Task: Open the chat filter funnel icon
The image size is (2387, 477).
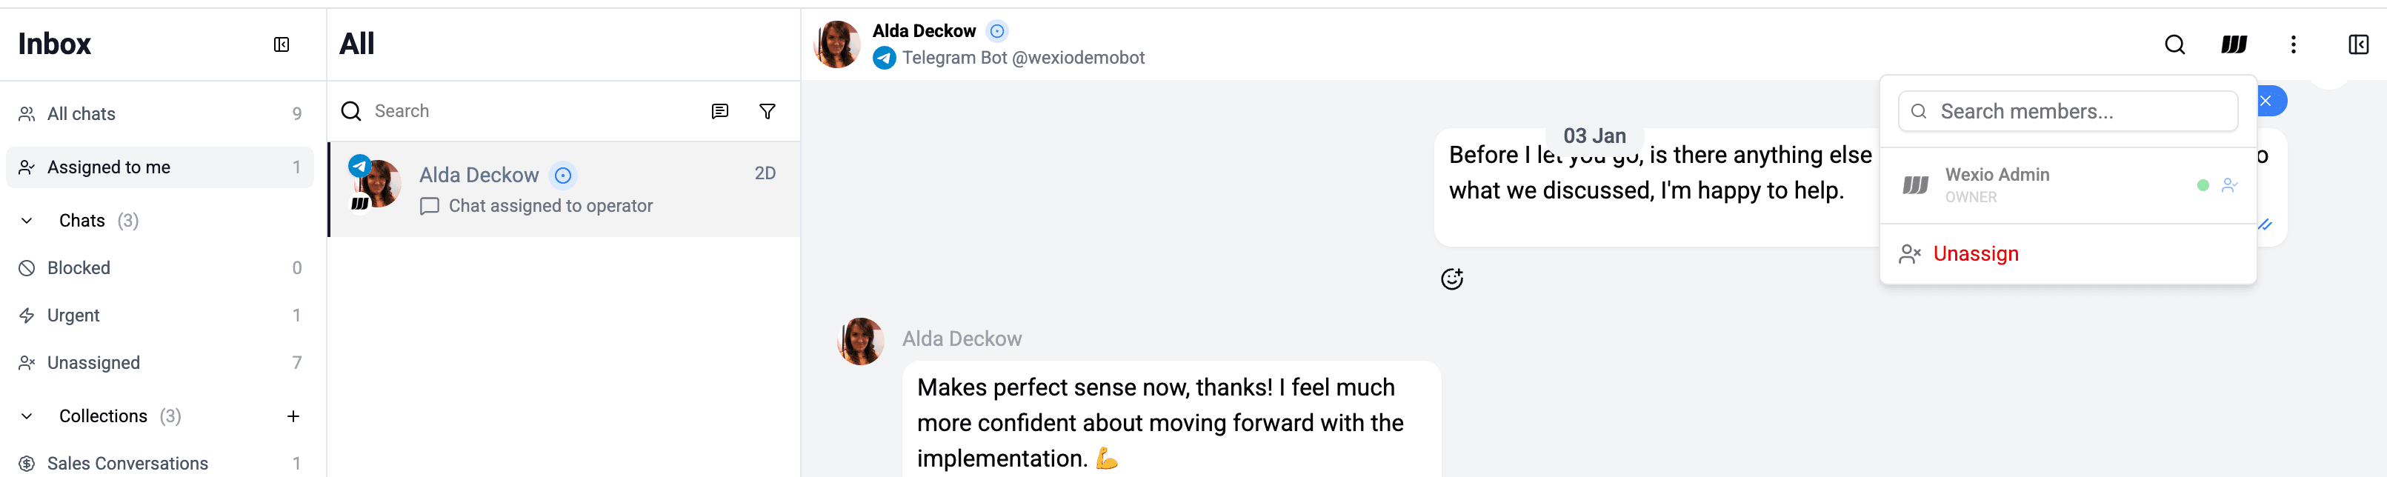Action: [x=768, y=111]
